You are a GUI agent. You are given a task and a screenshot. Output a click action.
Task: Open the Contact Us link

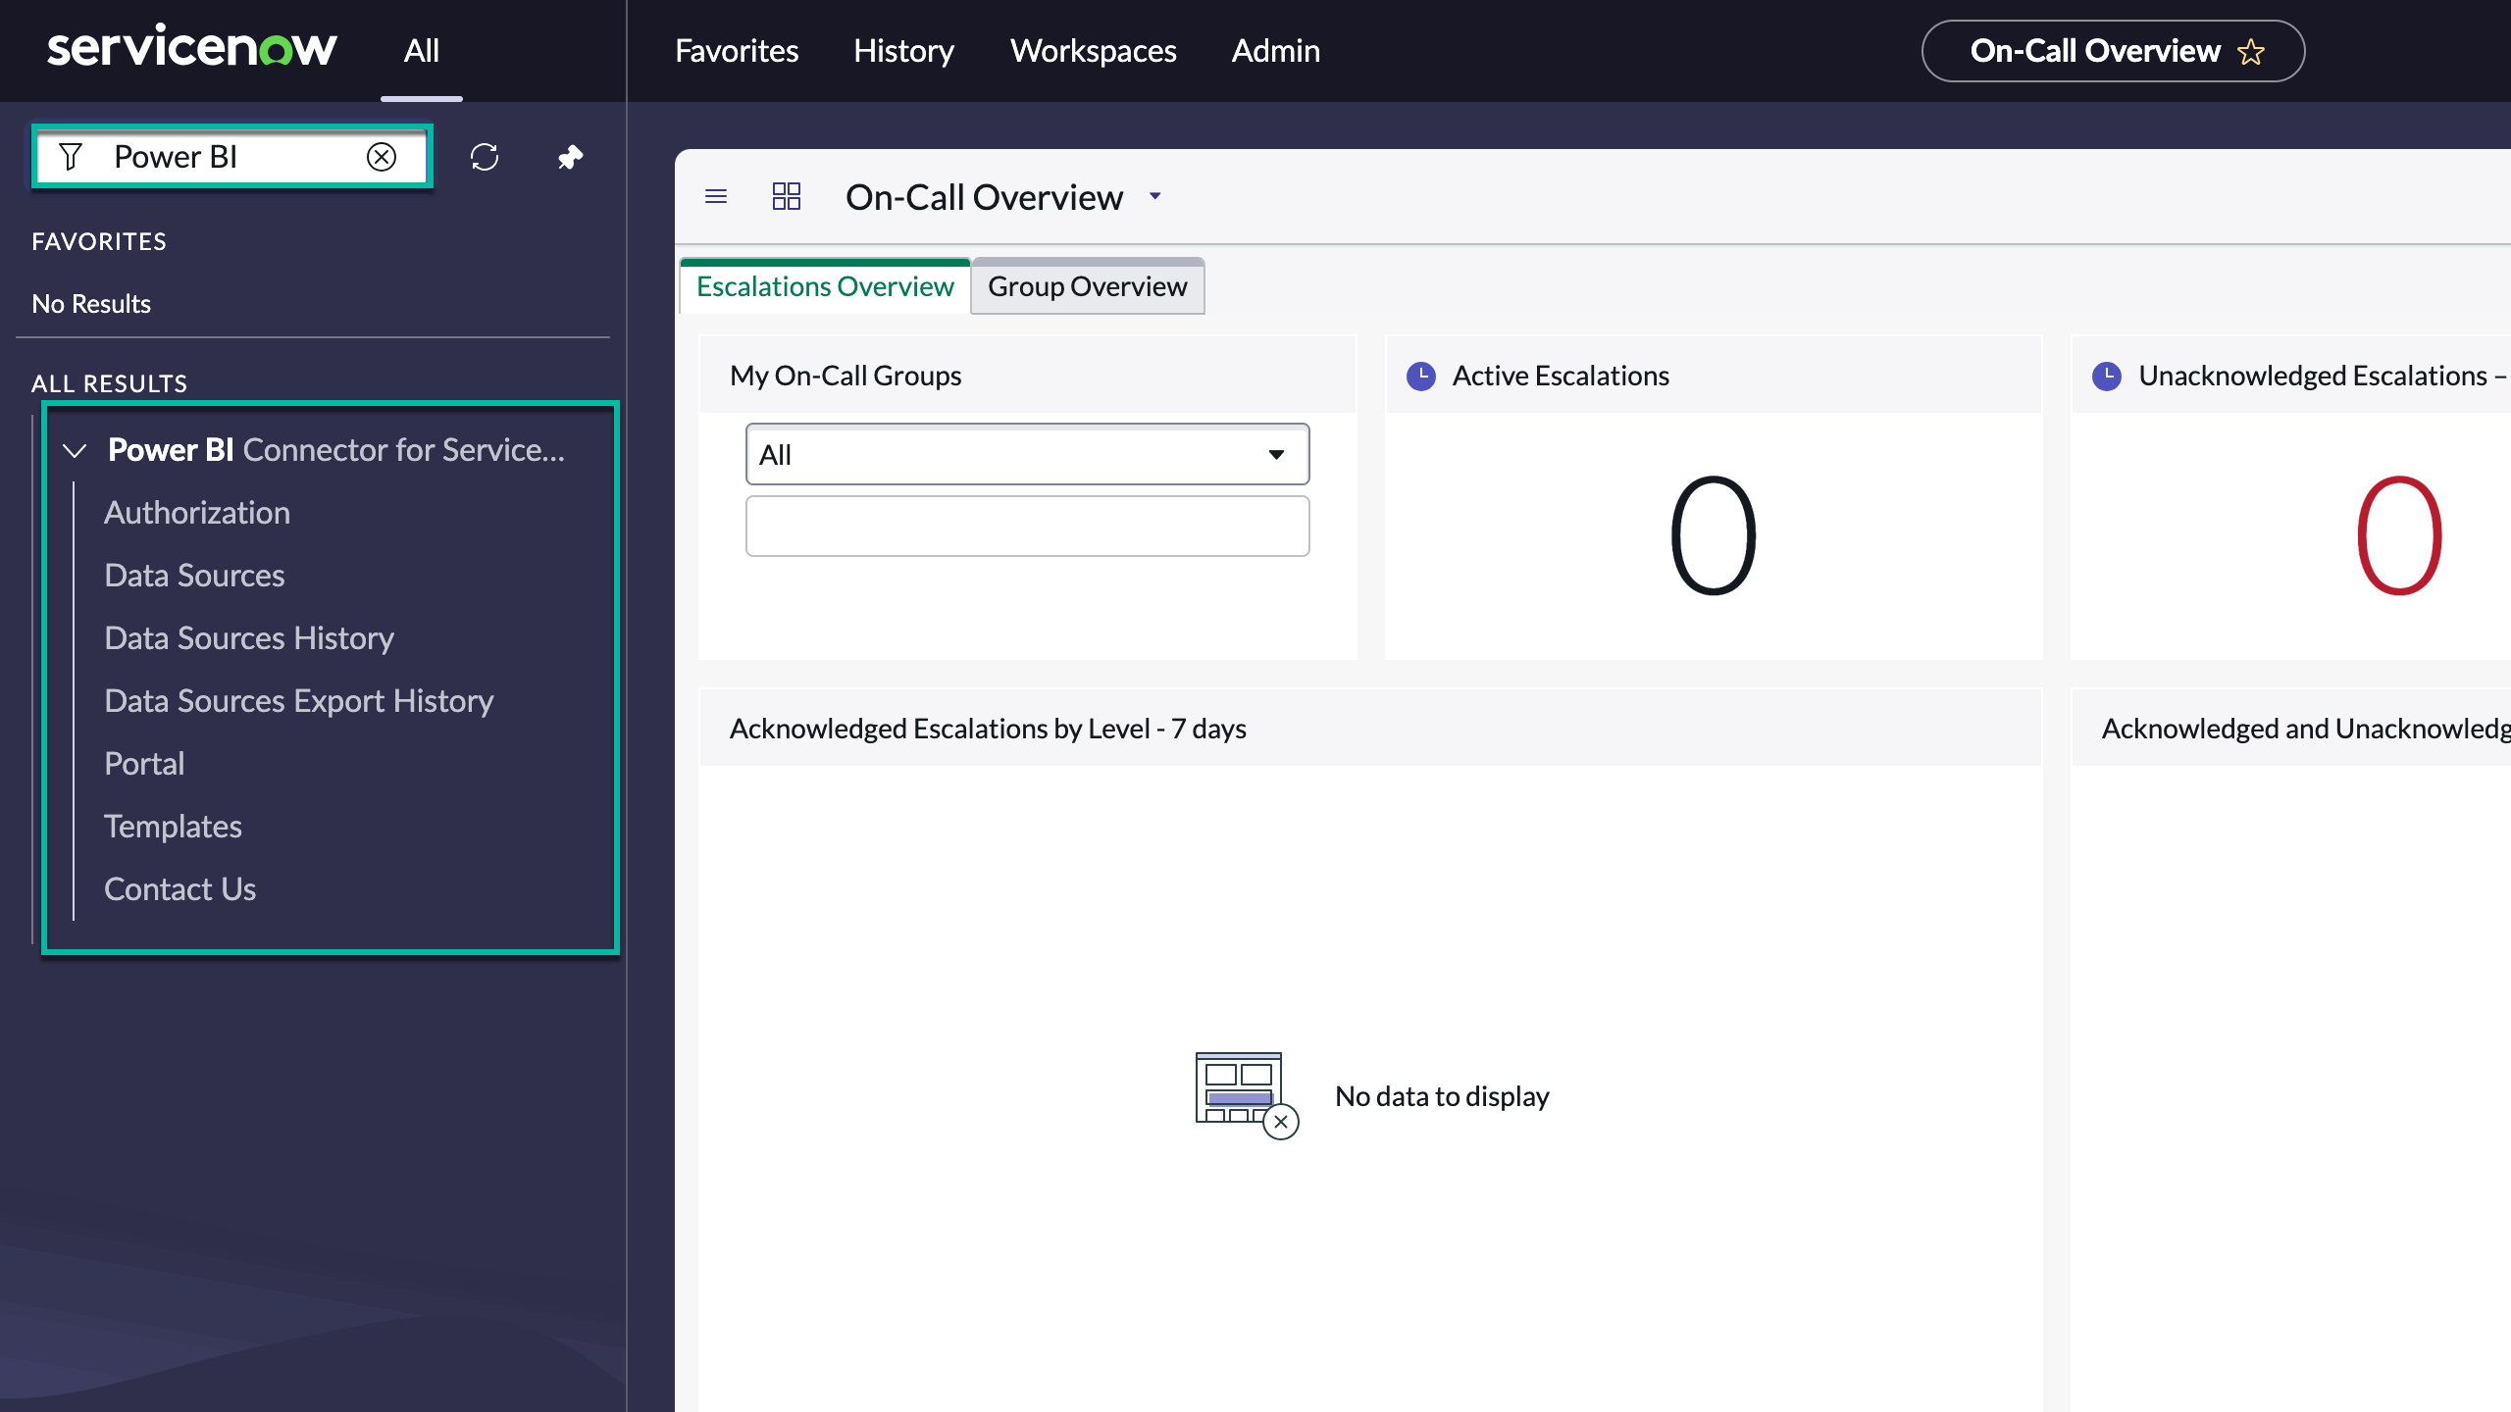click(179, 888)
